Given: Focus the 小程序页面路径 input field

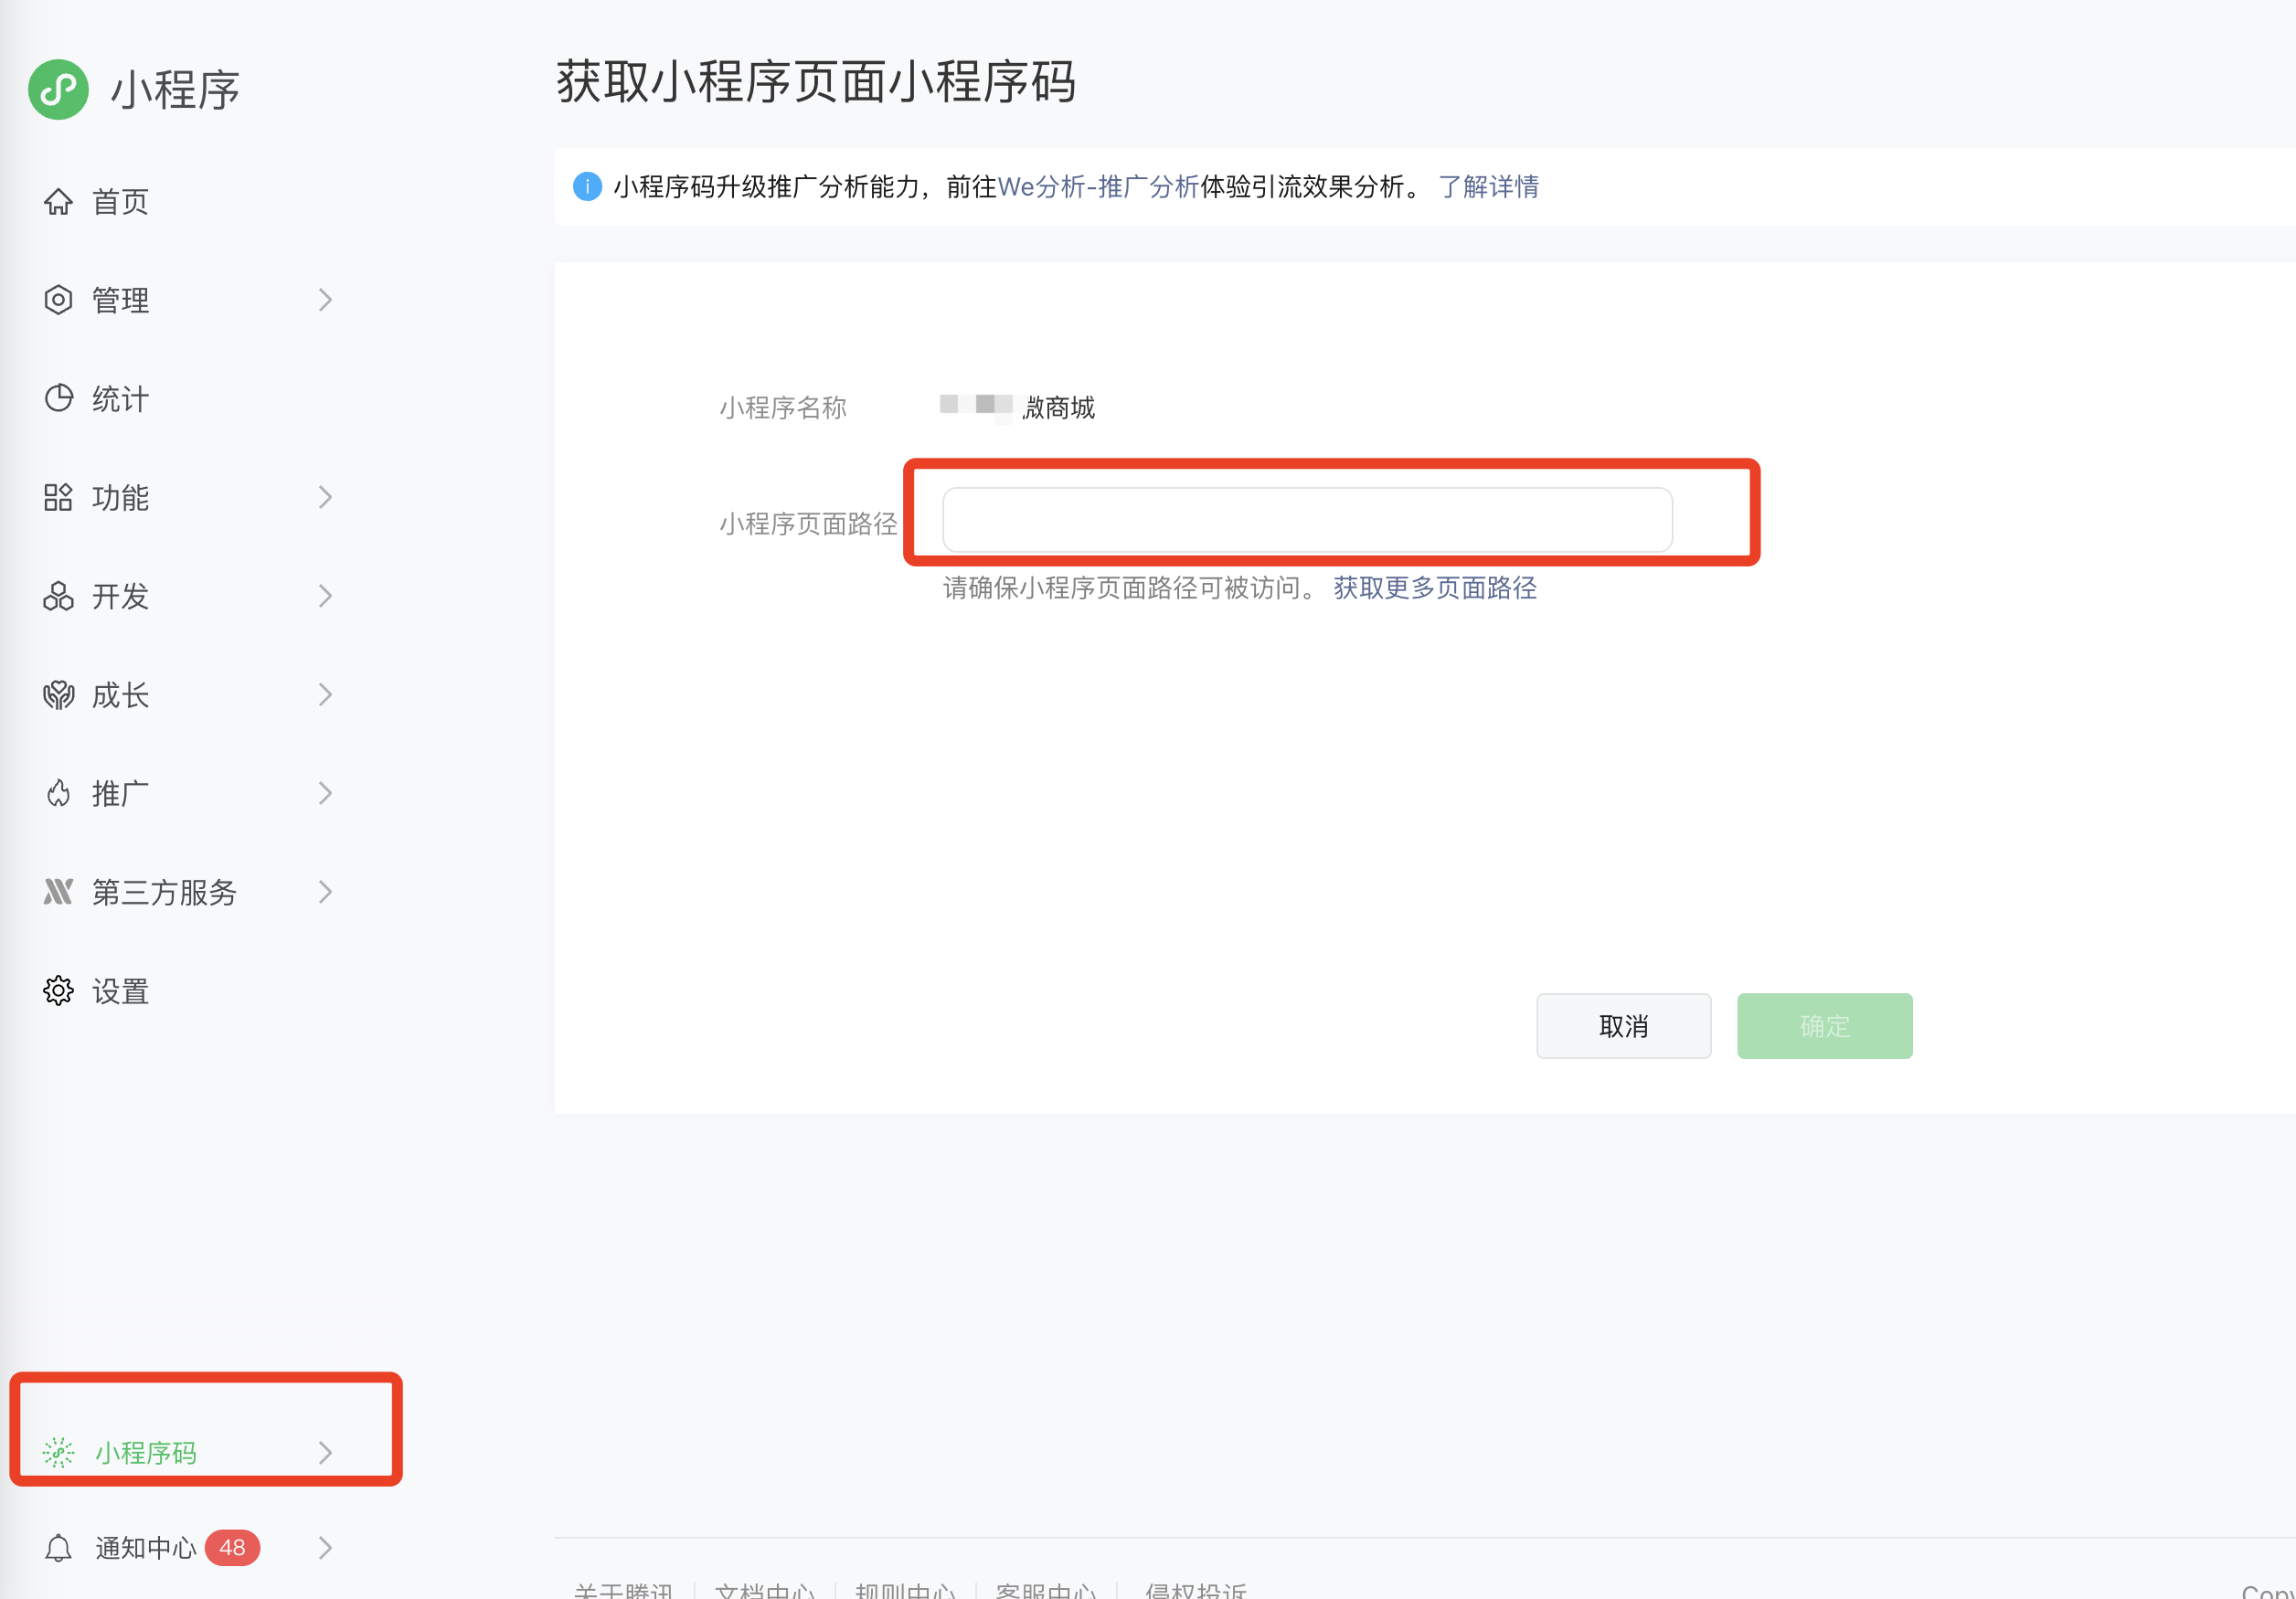Looking at the screenshot, I should pos(1306,520).
